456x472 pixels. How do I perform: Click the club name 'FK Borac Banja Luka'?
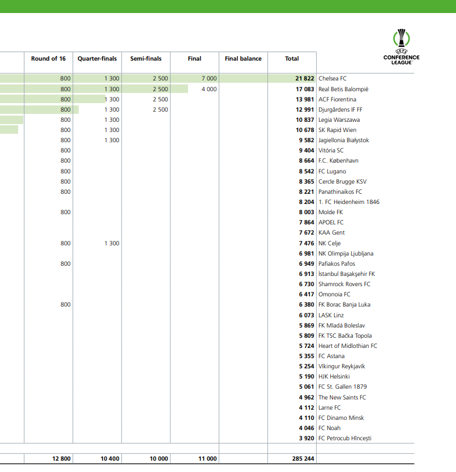pos(344,305)
